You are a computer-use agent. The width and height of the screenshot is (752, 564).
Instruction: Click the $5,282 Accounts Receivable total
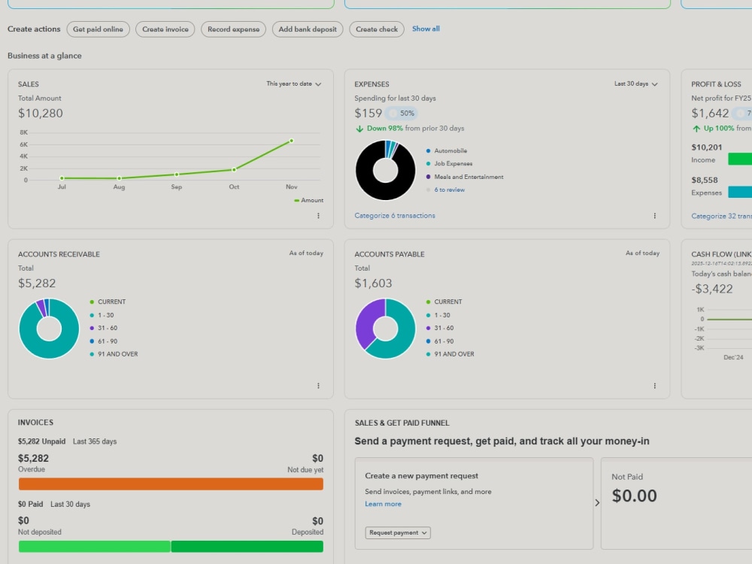tap(37, 284)
